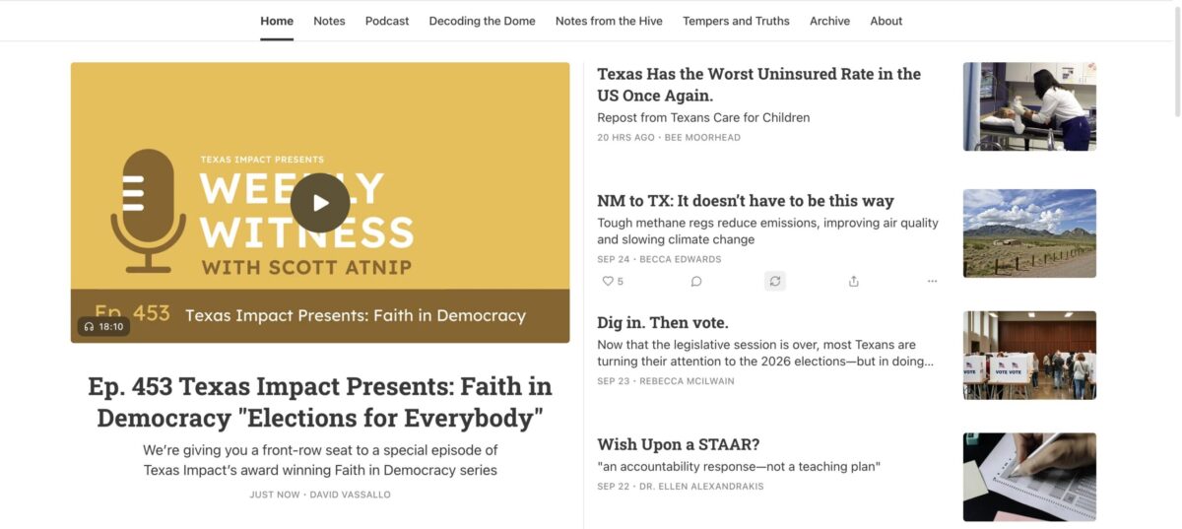The image size is (1182, 529).
Task: Open the Podcast tab
Action: [387, 21]
